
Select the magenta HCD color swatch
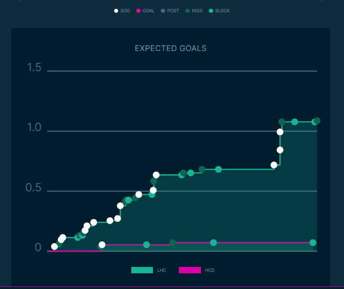(190, 270)
